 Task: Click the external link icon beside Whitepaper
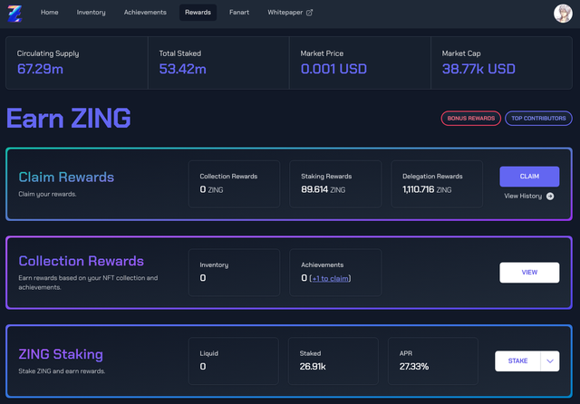pyautogui.click(x=309, y=13)
